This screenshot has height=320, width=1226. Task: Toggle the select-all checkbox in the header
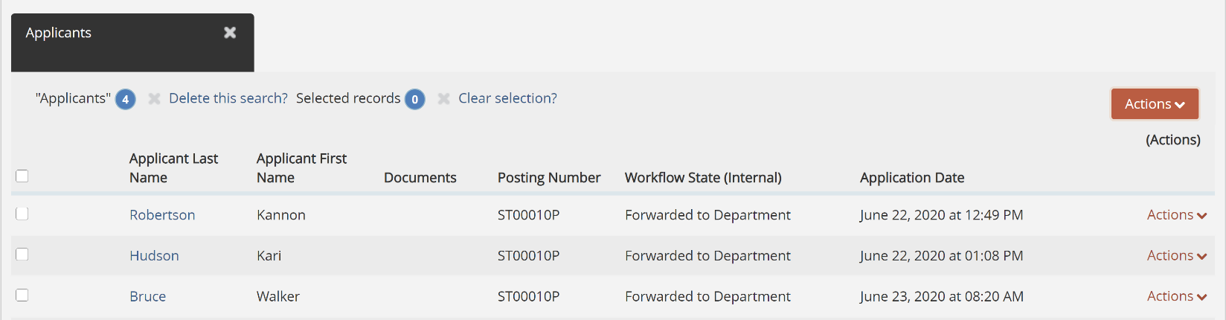pos(22,176)
